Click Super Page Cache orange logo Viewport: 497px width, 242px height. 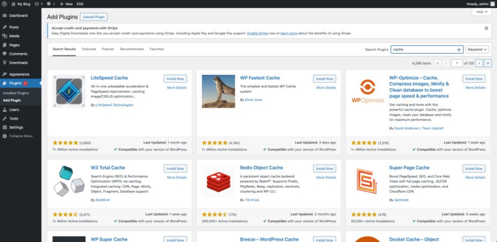[x=368, y=181]
